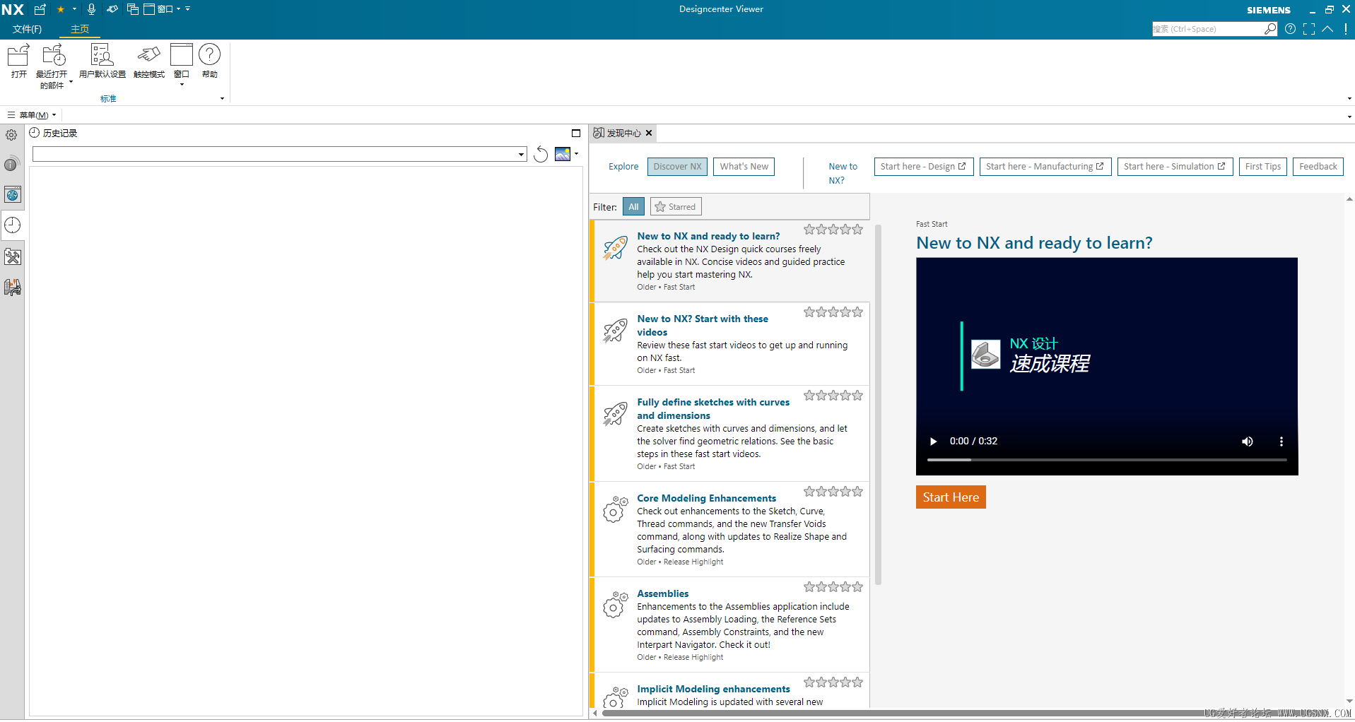Open Start here - Simulation link
Screen dimensions: 1355x722
(1175, 167)
